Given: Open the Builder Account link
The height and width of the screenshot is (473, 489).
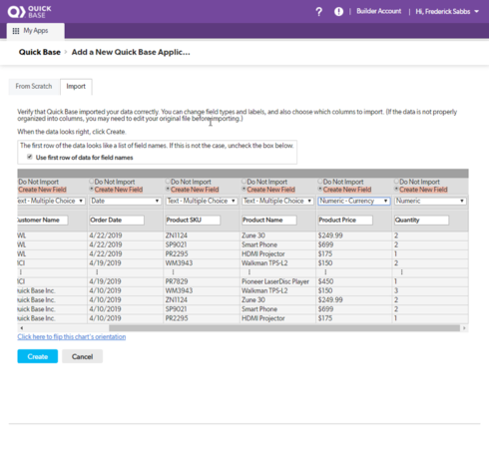Looking at the screenshot, I should pos(379,11).
